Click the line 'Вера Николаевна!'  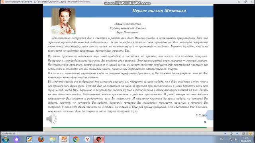coord(127,32)
